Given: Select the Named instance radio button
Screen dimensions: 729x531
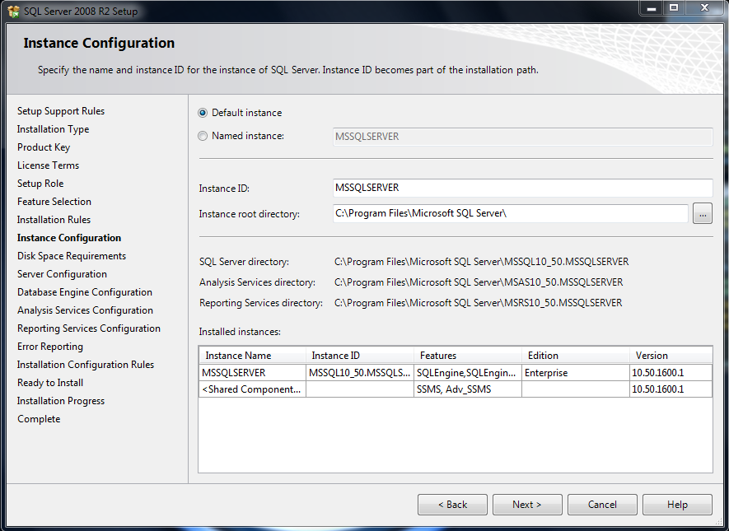Looking at the screenshot, I should (203, 136).
